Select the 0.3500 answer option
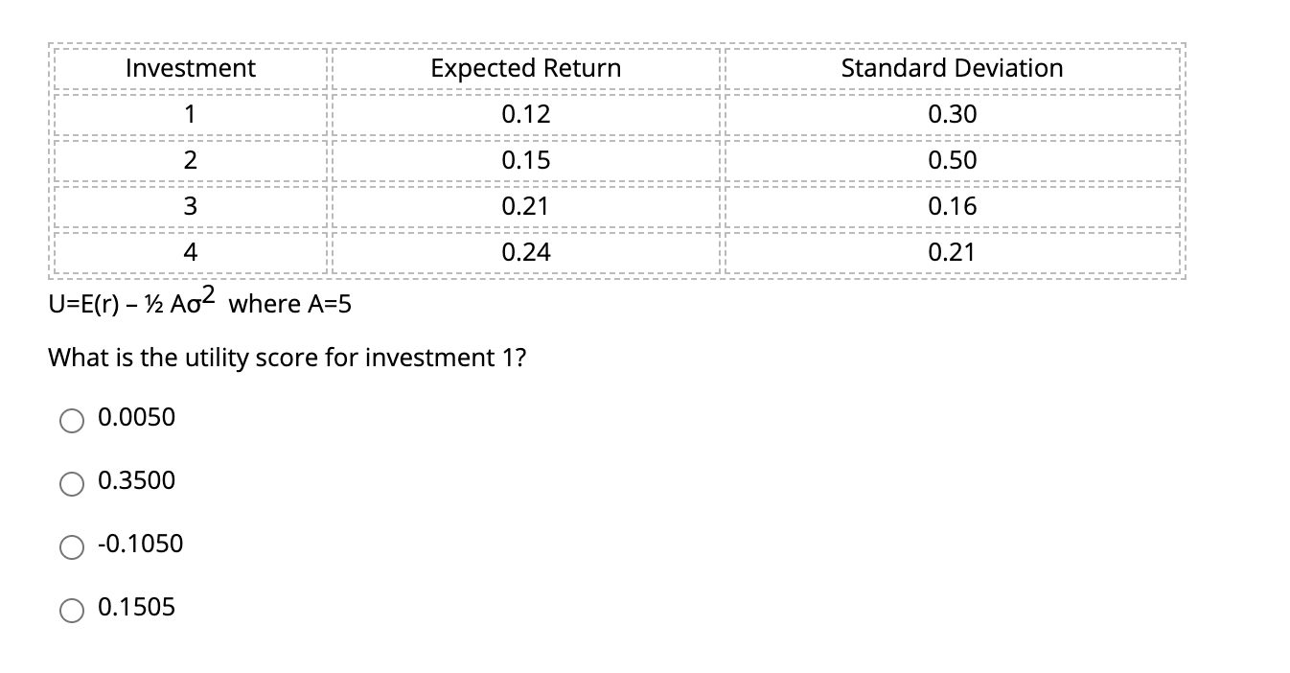 tap(72, 482)
